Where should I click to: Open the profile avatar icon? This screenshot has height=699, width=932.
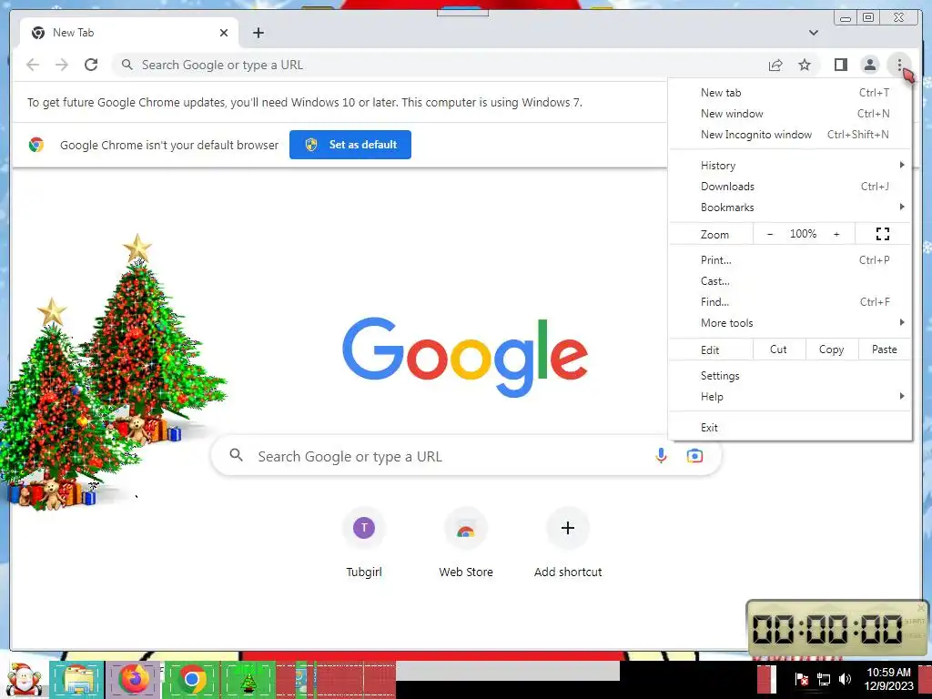(x=869, y=65)
